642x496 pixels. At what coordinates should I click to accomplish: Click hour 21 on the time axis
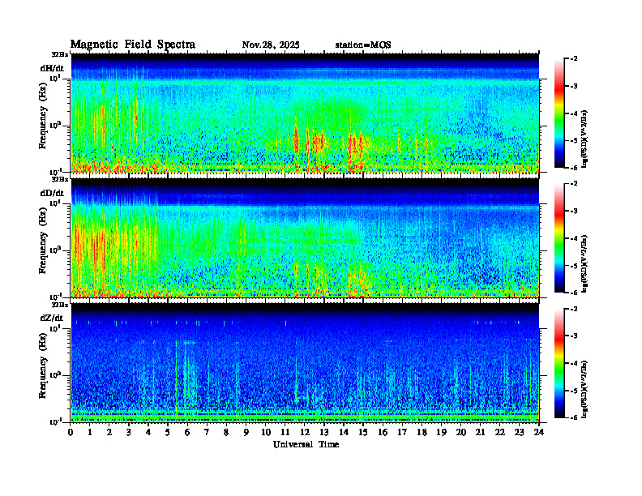point(480,432)
